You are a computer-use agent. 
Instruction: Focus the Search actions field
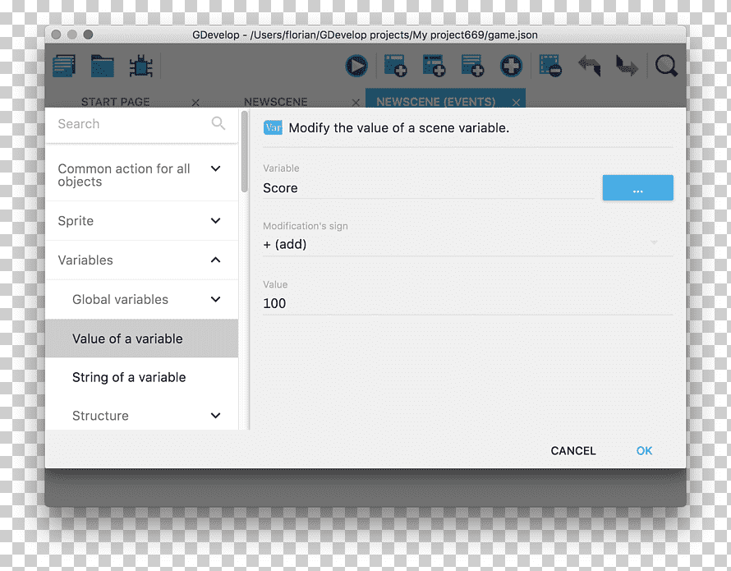coord(133,123)
